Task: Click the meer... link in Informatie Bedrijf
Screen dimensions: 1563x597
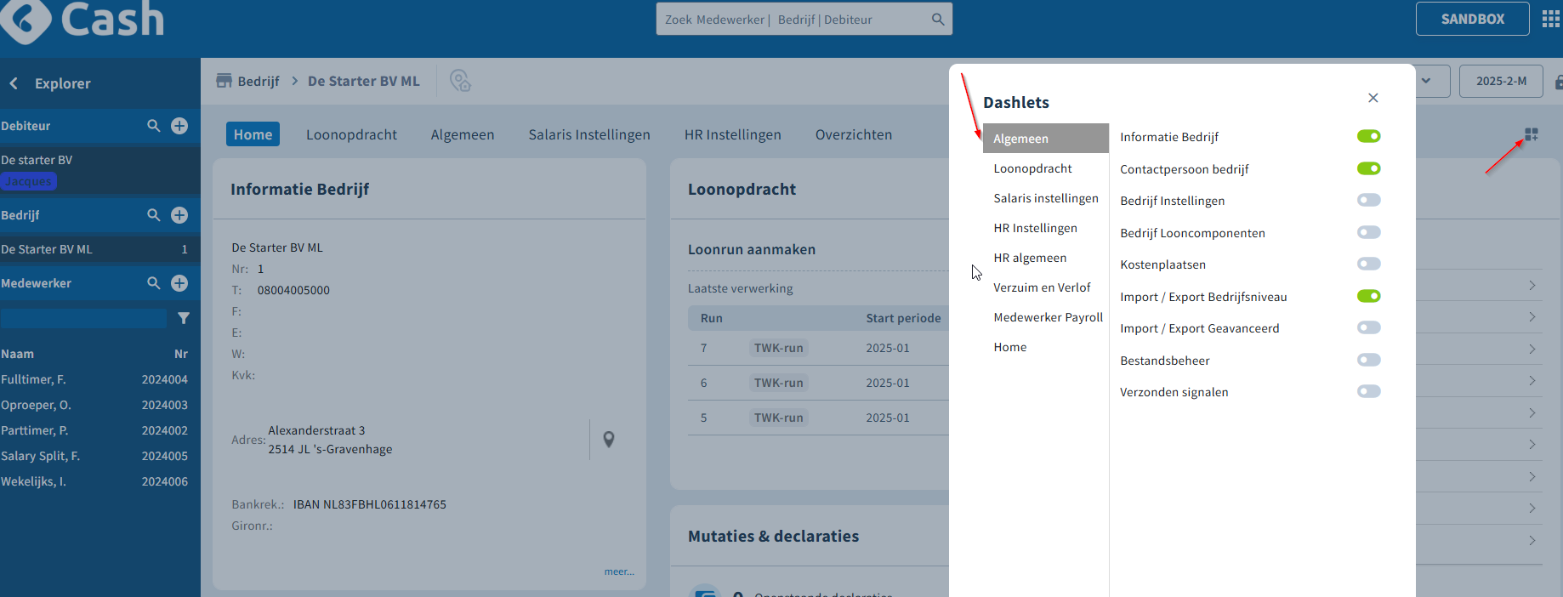Action: click(x=618, y=571)
